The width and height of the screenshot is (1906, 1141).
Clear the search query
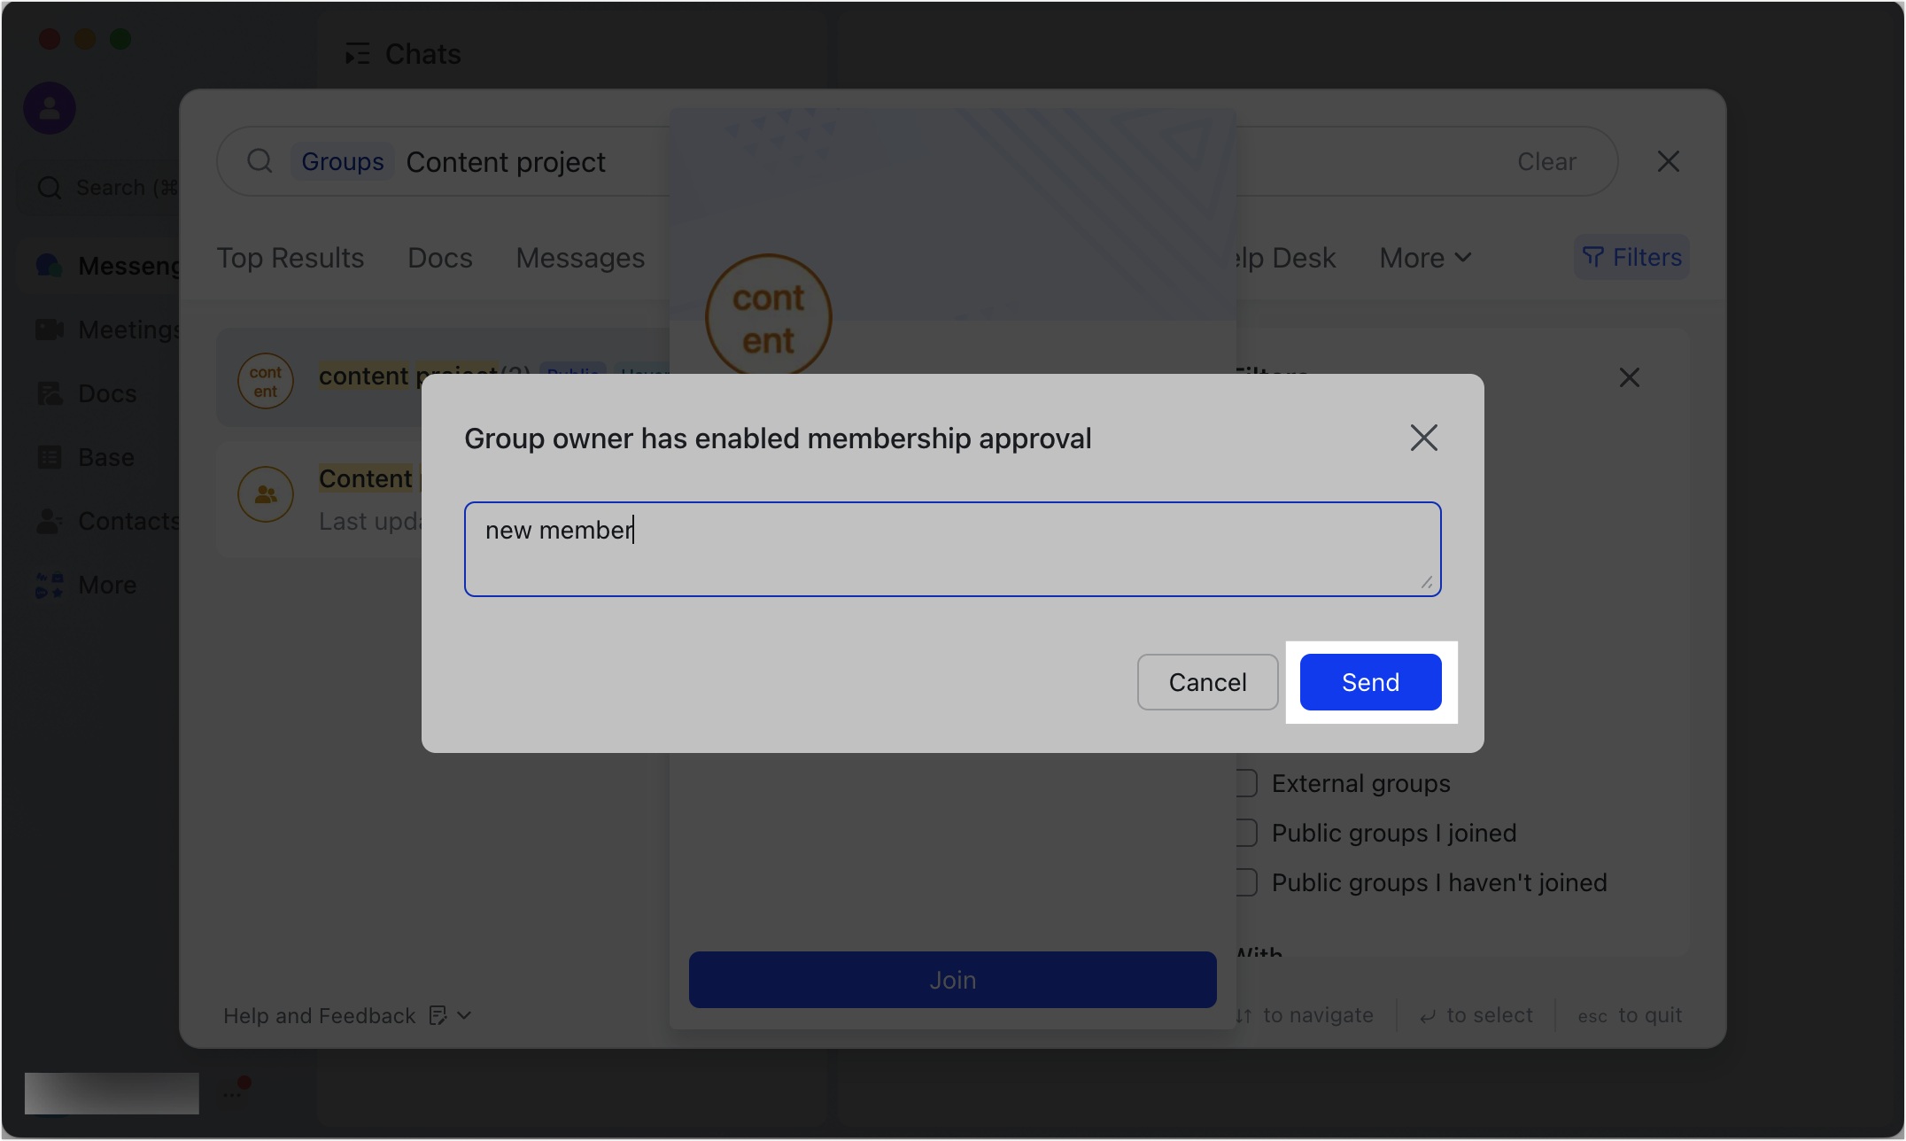click(x=1546, y=161)
